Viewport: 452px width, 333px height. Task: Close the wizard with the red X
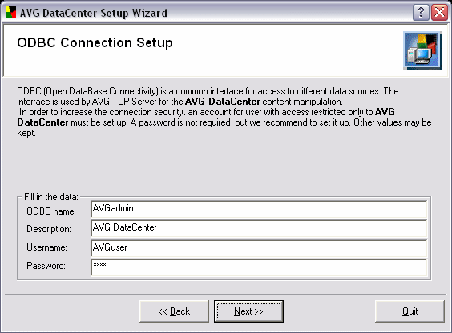(439, 13)
